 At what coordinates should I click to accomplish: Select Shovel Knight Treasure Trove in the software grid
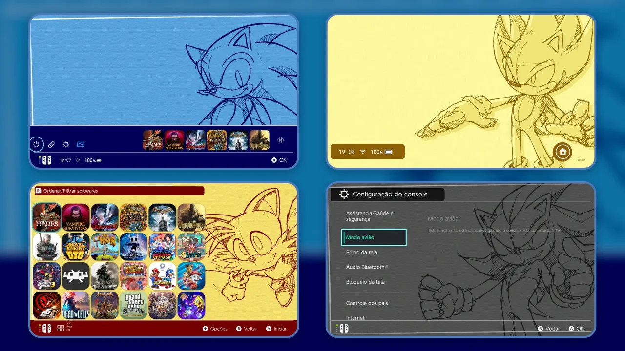[134, 217]
